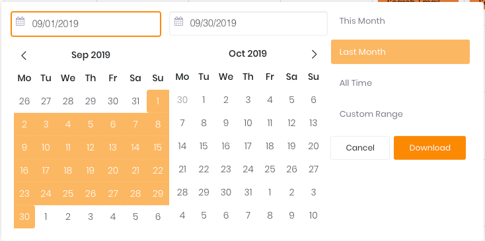Select October 6 in the Oct 2019 calendar
The width and height of the screenshot is (485, 241).
pyautogui.click(x=313, y=100)
